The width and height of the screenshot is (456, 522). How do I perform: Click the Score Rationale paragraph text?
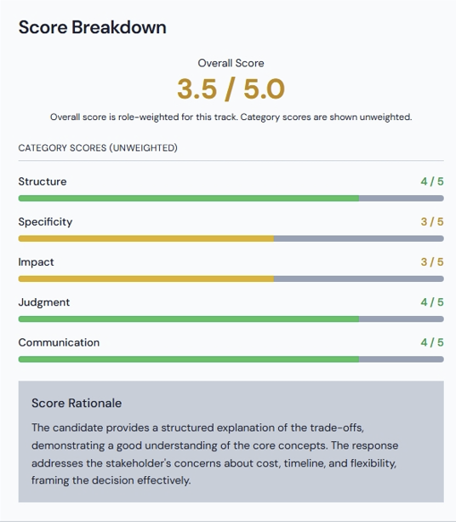[x=215, y=454]
